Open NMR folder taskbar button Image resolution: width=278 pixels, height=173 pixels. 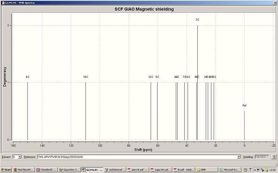point(207,170)
